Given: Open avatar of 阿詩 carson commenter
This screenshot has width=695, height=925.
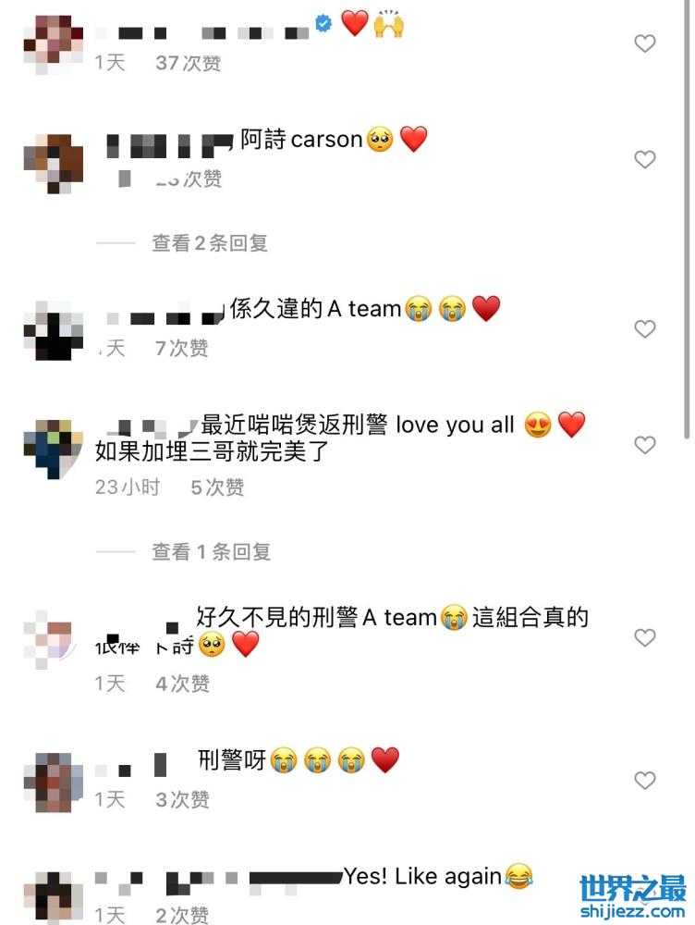Looking at the screenshot, I should click(53, 164).
